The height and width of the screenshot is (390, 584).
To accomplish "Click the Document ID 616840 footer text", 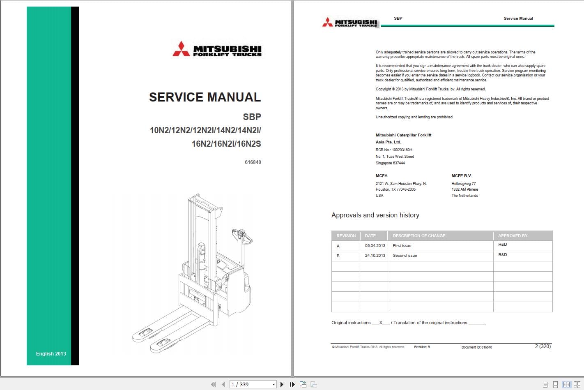I will (x=477, y=347).
